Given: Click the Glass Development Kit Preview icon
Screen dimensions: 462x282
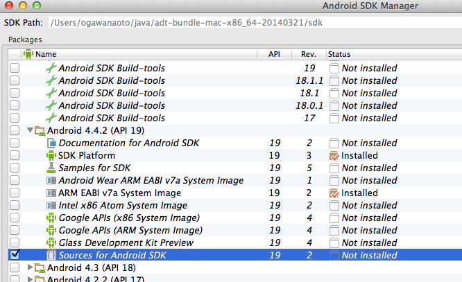Looking at the screenshot, I should click(51, 243).
